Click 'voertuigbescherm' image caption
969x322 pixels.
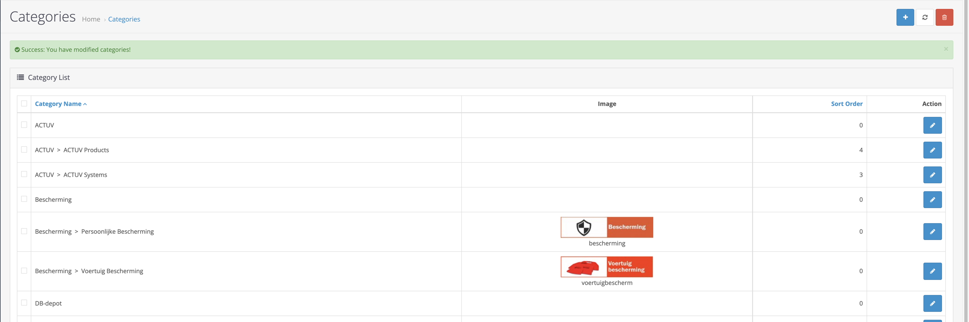pyautogui.click(x=607, y=283)
